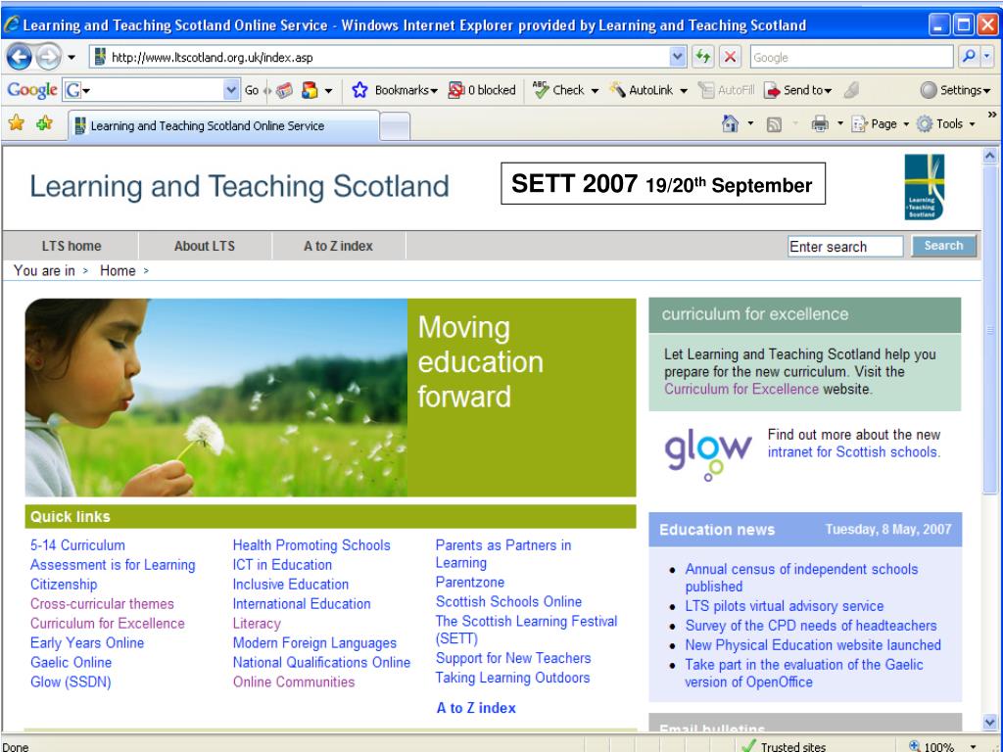Select the LTS home navigation tab
Viewport: 1003px width, 752px height.
click(x=71, y=246)
